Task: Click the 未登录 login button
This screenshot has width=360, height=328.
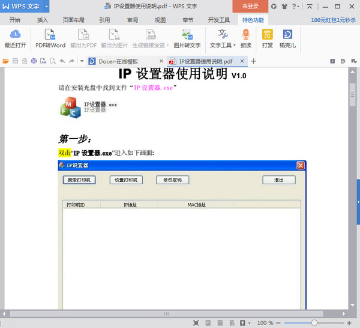Action: coord(250,7)
